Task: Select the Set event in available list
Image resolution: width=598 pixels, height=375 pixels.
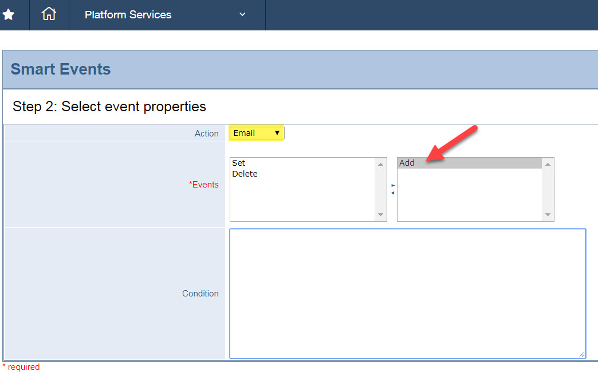Action: click(239, 163)
